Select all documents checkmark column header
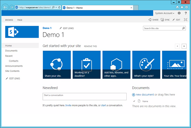The image size is (191, 128). [134, 101]
